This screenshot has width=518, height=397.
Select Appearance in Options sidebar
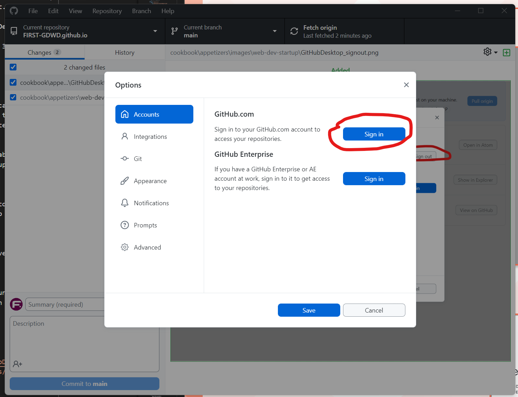[x=154, y=181]
